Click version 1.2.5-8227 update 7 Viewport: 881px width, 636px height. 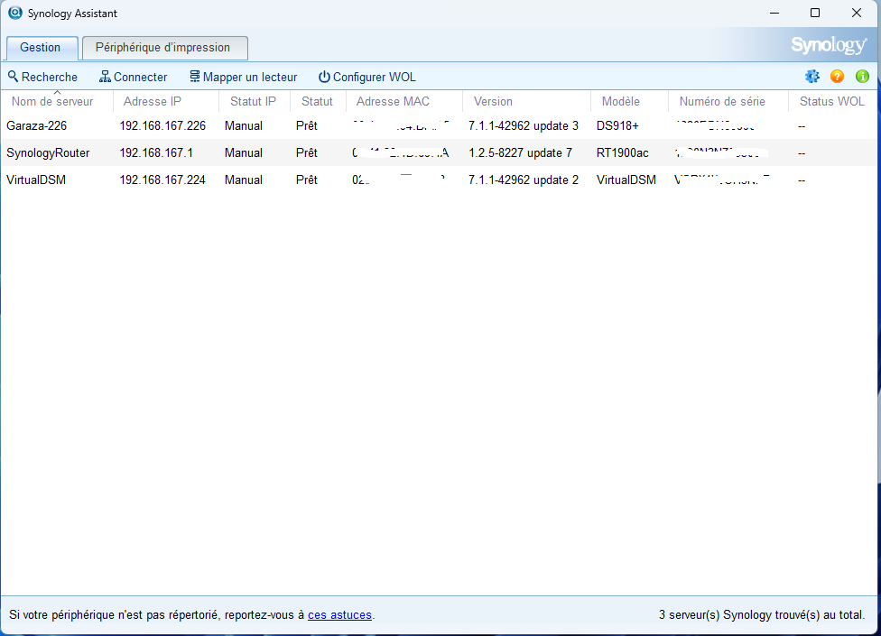[520, 152]
